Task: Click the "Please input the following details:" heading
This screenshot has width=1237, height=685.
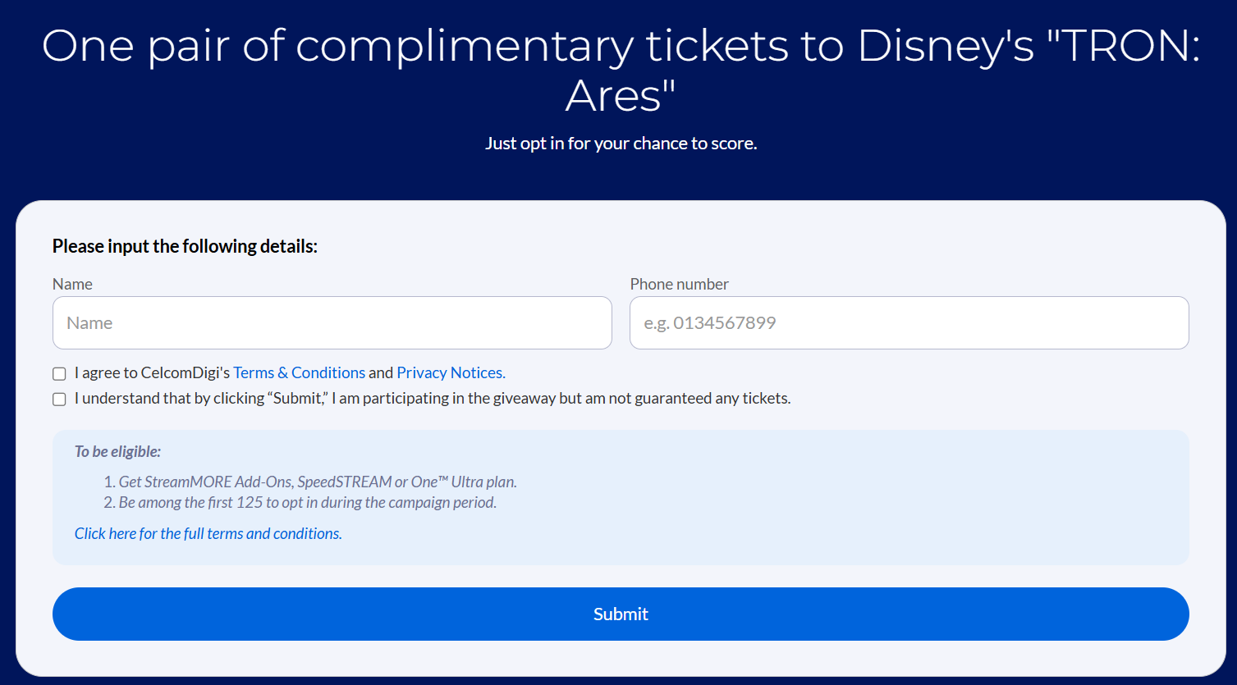Action: click(185, 246)
